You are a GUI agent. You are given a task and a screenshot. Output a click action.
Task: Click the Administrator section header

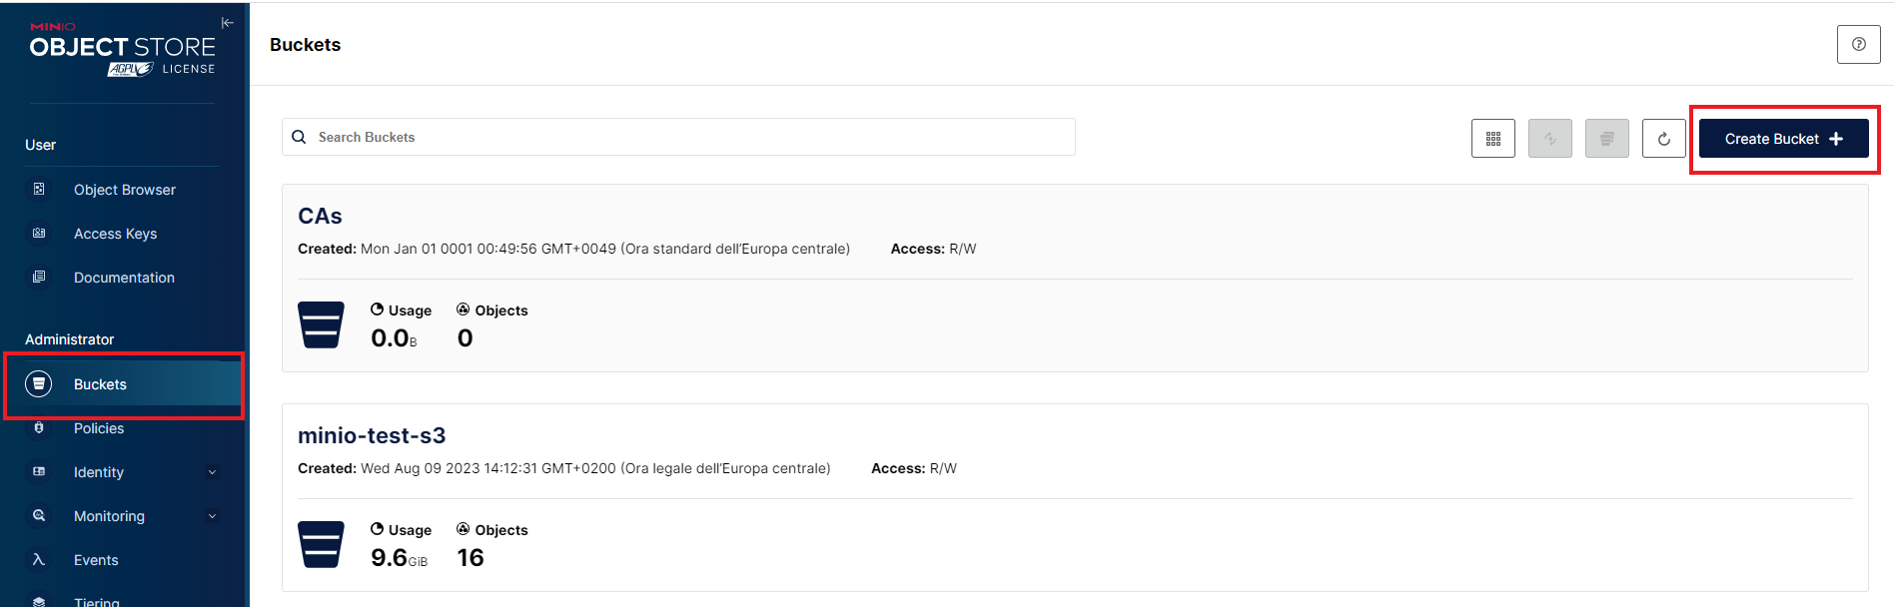click(x=70, y=339)
